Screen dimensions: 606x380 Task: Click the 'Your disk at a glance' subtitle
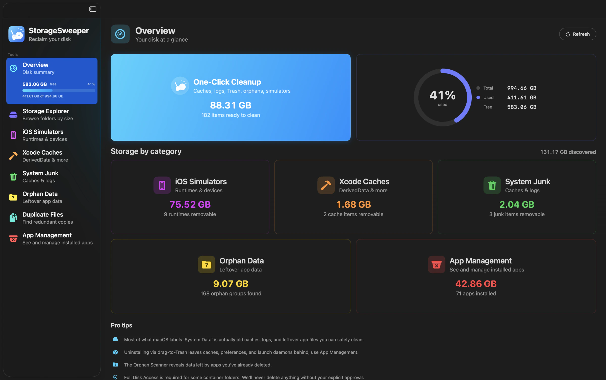pos(162,40)
